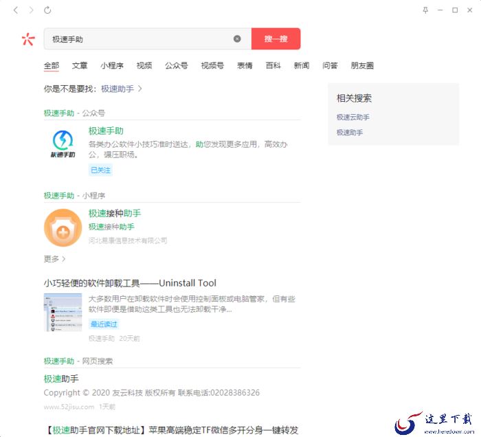Viewport: 481px width, 437px height.
Task: Click the green 极速接种助手 subtitle line
Action: point(111,227)
